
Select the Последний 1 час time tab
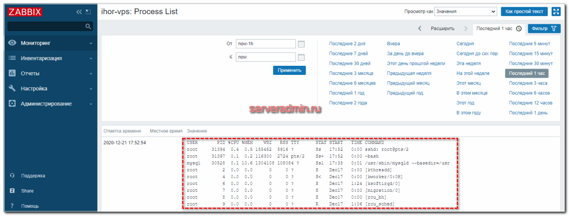[x=498, y=28]
